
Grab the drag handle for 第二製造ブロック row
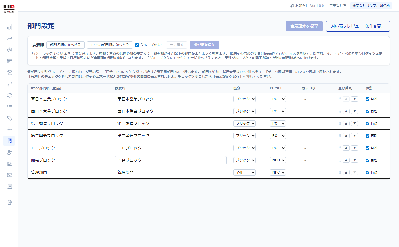coord(340,136)
